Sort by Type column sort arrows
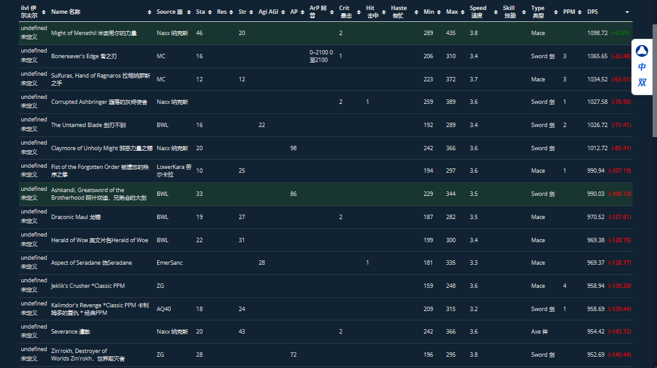Image resolution: width=657 pixels, height=368 pixels. point(556,12)
